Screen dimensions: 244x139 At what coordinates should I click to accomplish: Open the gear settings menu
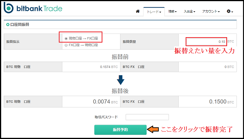coord(230,11)
